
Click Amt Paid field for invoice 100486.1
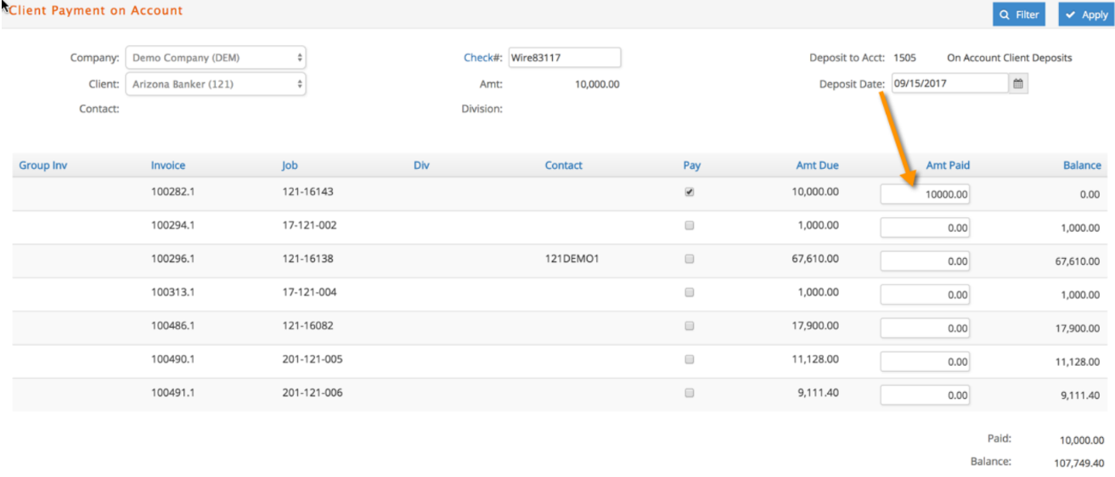pos(925,328)
